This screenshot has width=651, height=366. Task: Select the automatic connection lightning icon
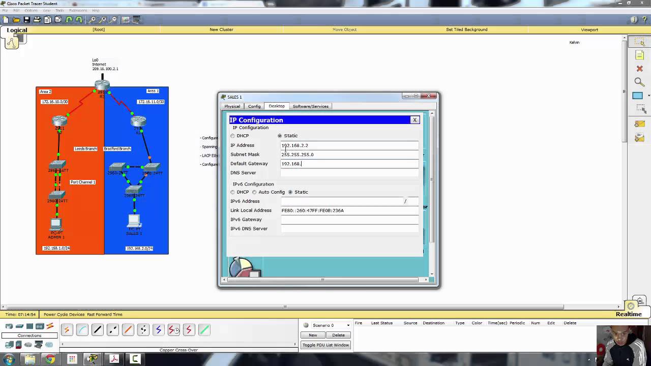67,330
